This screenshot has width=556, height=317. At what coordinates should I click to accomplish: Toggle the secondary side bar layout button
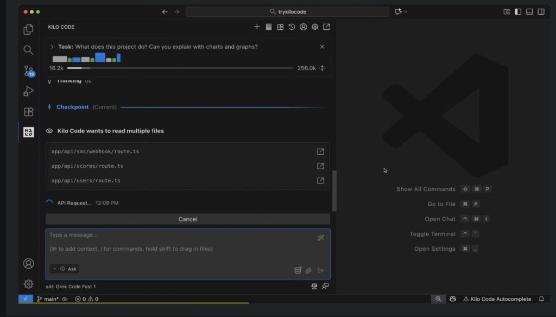[541, 11]
